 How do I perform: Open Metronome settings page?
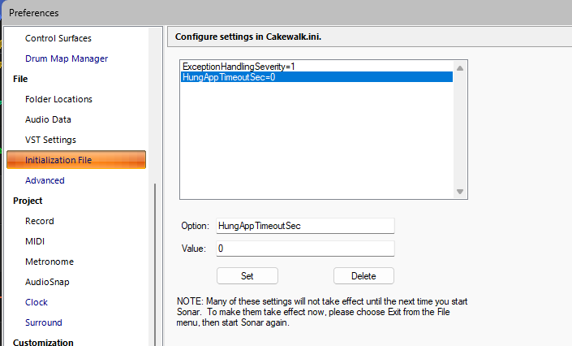[49, 262]
